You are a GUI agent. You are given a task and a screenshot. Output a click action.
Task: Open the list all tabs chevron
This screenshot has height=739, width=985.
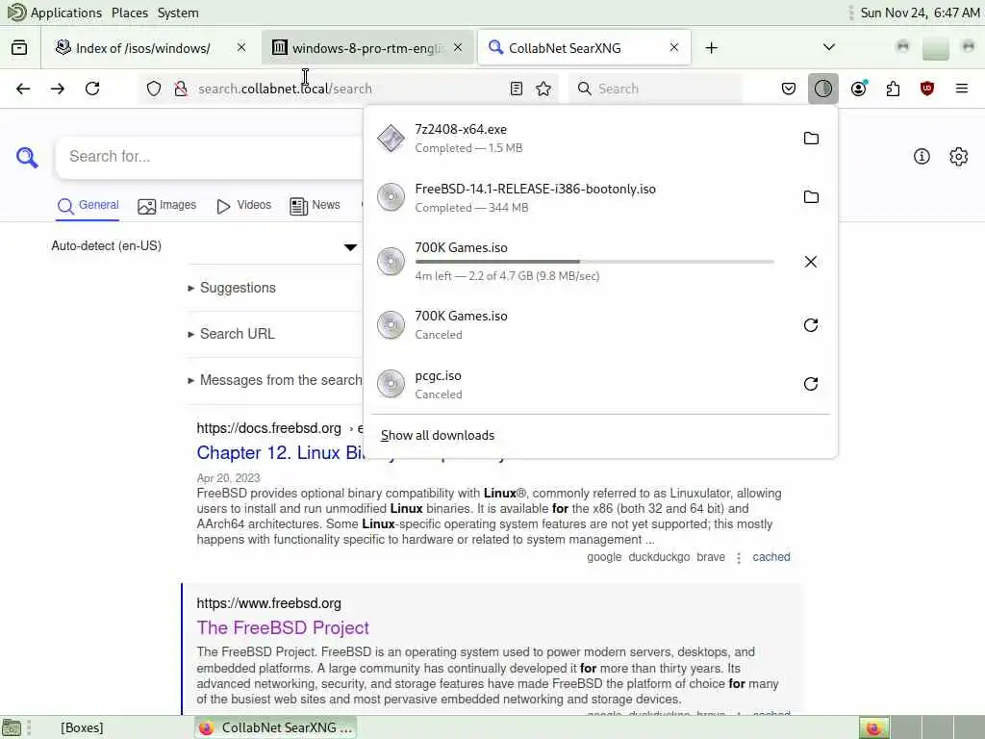click(829, 47)
